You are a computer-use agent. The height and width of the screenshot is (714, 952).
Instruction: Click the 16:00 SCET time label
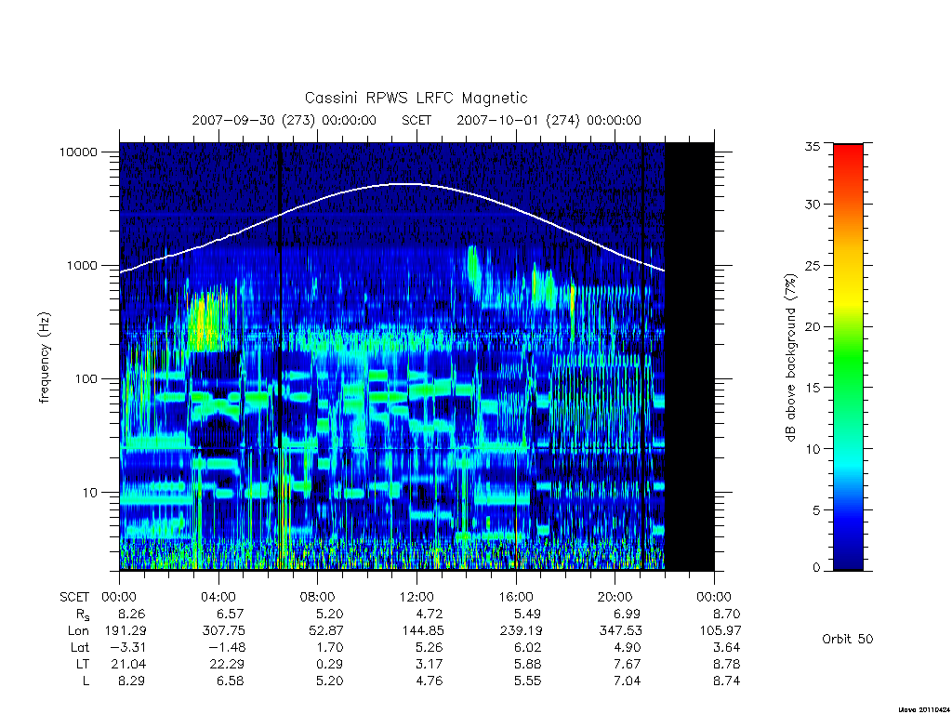pyautogui.click(x=516, y=597)
